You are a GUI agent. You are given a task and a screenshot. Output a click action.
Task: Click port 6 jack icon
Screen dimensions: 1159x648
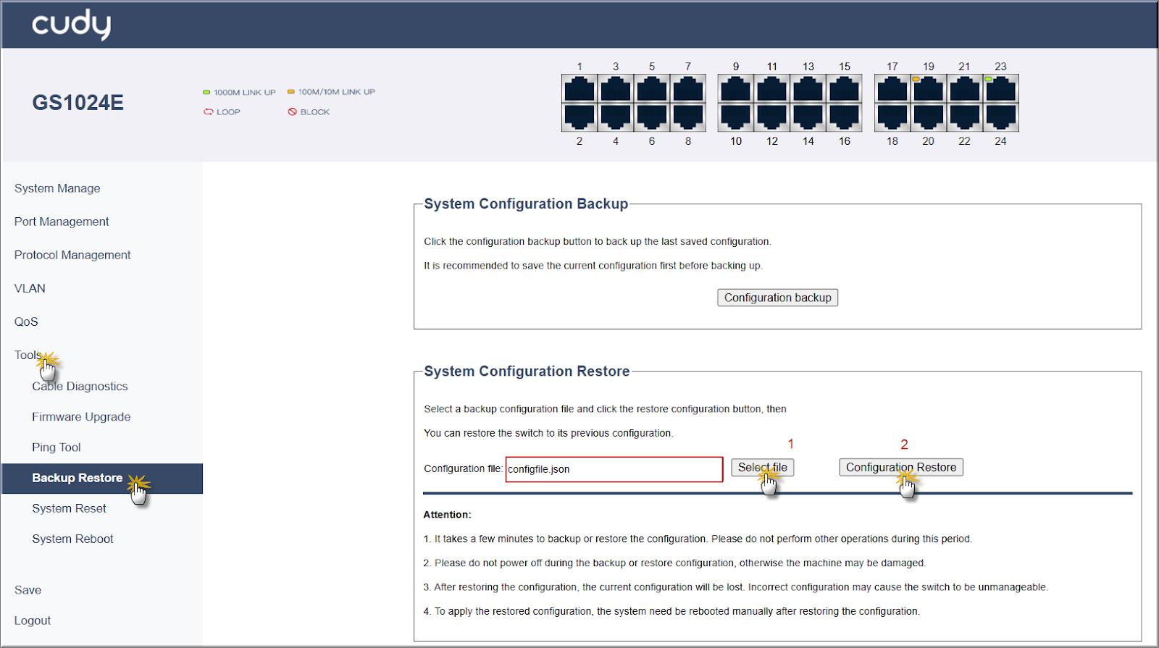tap(652, 117)
